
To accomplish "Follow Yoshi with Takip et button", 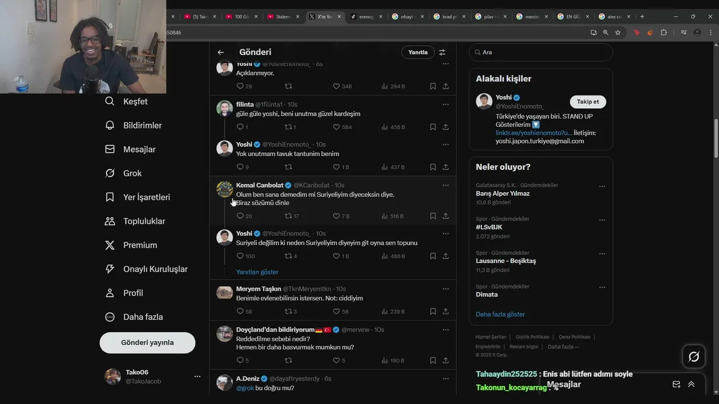I will click(x=588, y=102).
